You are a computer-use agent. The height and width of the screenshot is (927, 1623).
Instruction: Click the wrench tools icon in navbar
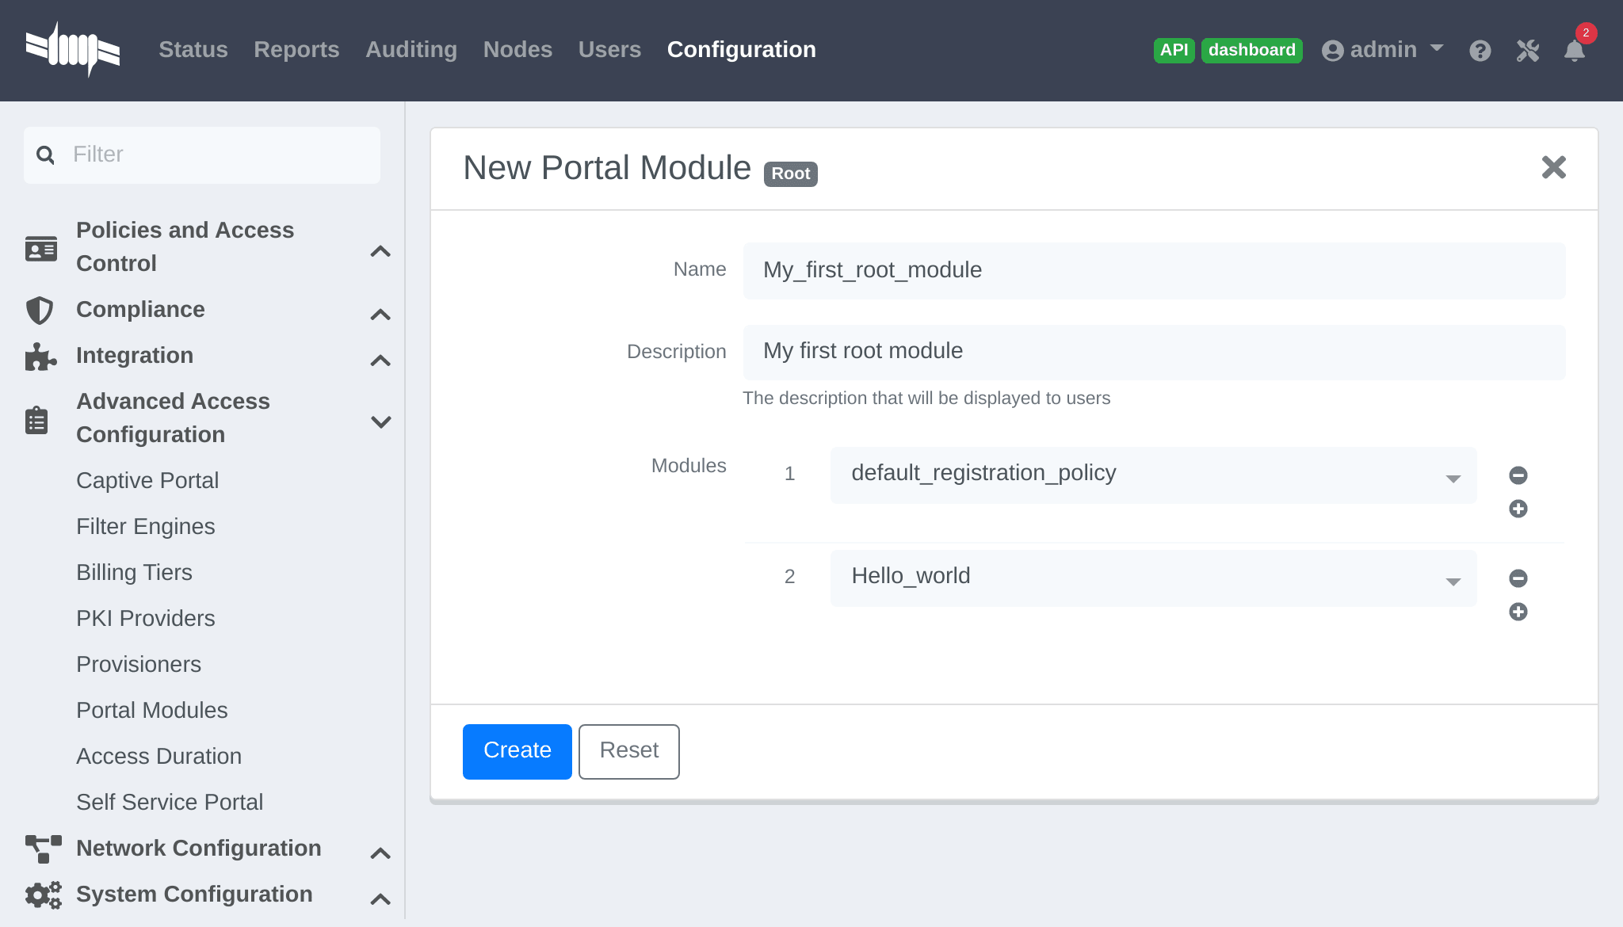[1527, 50]
